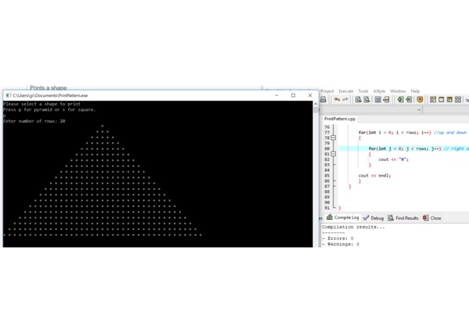Click "Compilation results..." text
The width and height of the screenshot is (469, 333).
pyautogui.click(x=353, y=227)
